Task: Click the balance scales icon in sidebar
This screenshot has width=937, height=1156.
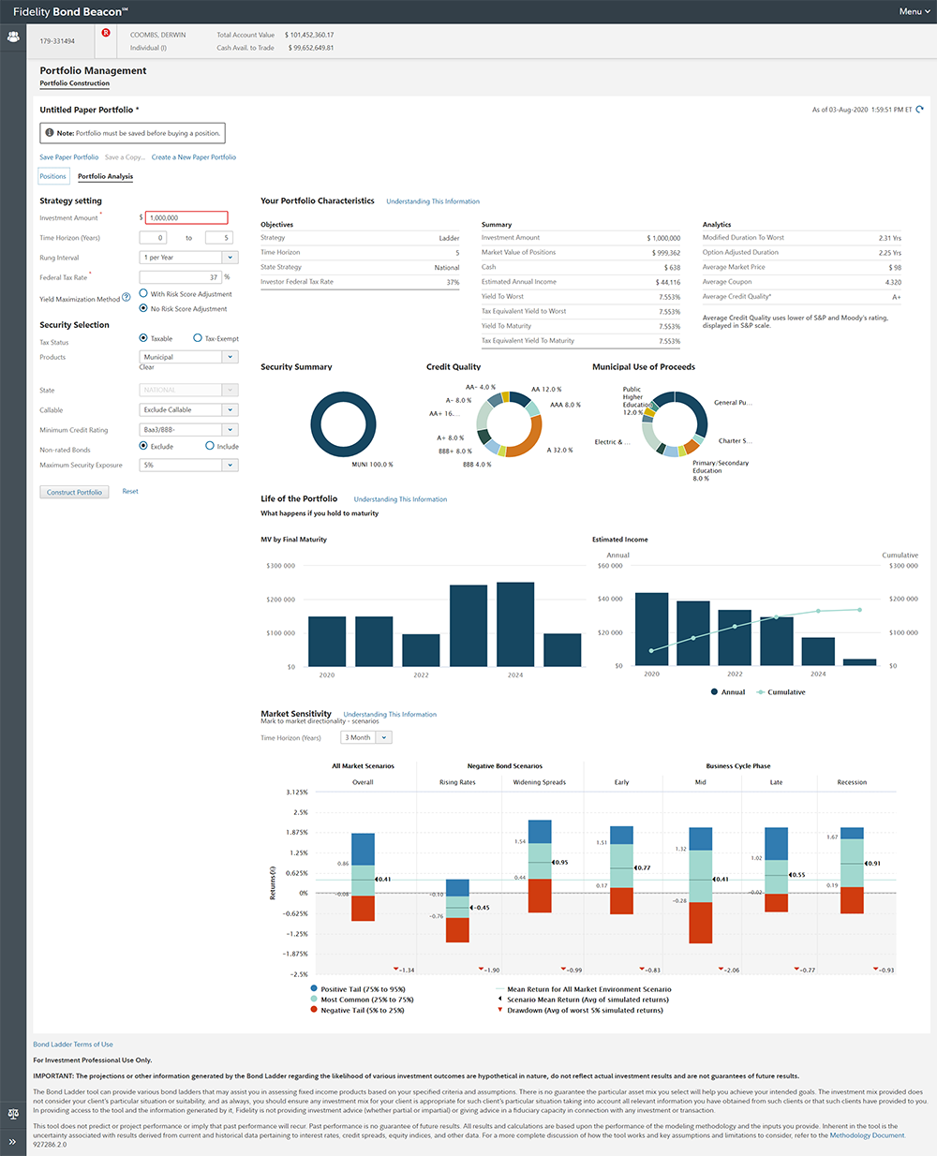Action: pos(13,1114)
